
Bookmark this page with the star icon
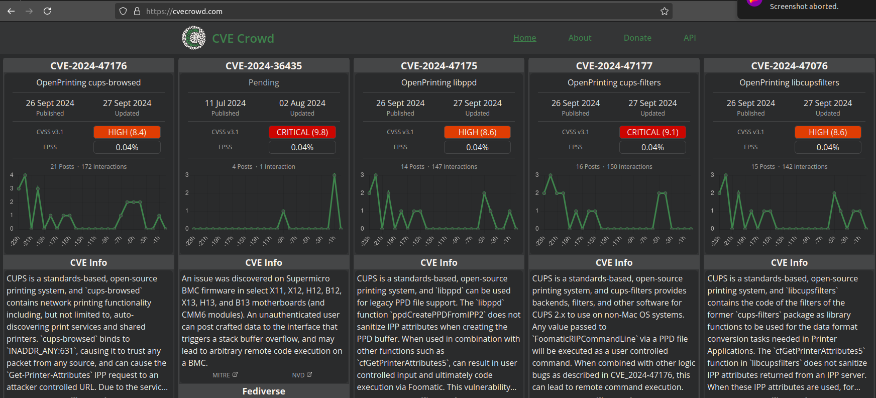coord(665,11)
